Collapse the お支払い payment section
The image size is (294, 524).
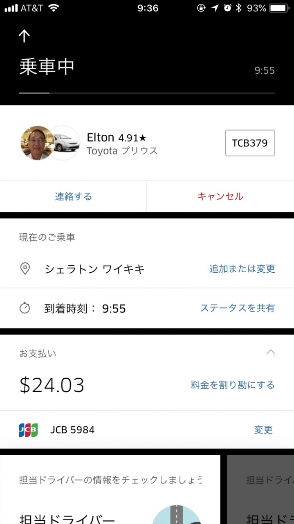[271, 352]
